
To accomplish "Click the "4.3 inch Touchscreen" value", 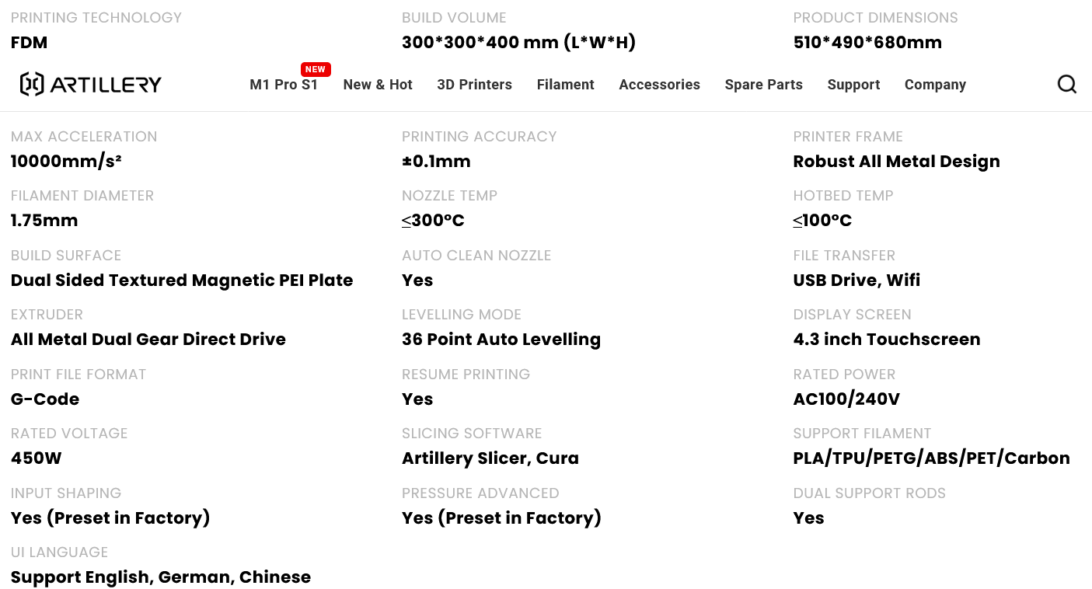I will point(886,340).
